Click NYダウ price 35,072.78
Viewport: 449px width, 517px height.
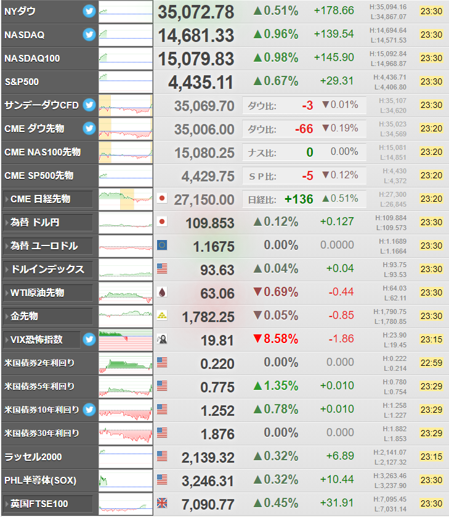tap(196, 12)
